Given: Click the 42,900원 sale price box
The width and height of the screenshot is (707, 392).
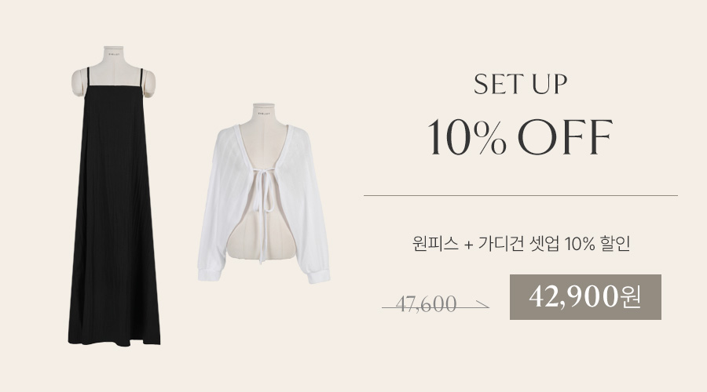Looking at the screenshot, I should 585,297.
